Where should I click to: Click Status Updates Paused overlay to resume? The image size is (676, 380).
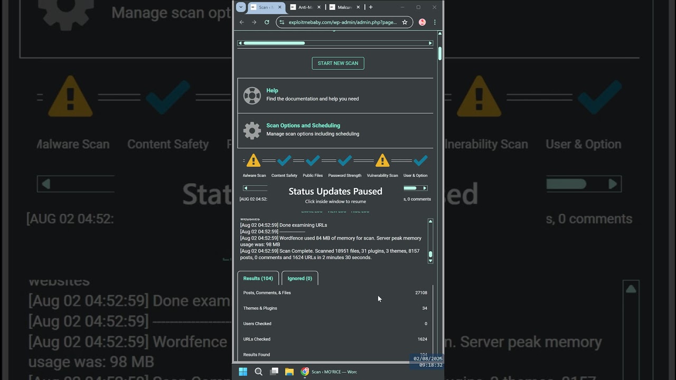335,194
